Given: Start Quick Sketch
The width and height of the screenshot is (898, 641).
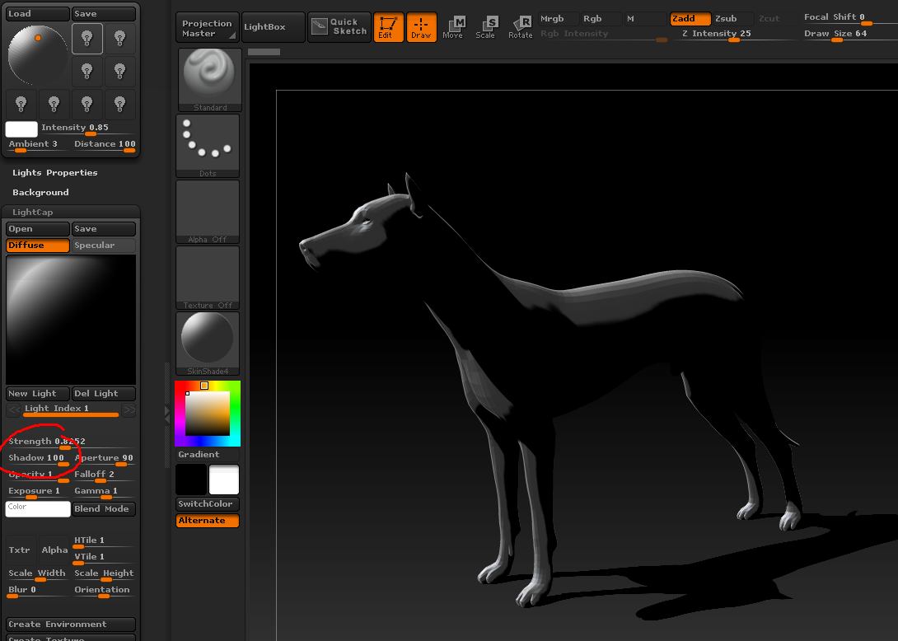Looking at the screenshot, I should point(339,27).
